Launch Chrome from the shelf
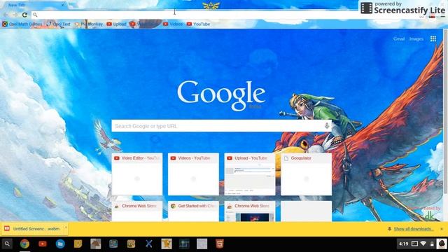This screenshot has width=448, height=252. (x=25, y=244)
